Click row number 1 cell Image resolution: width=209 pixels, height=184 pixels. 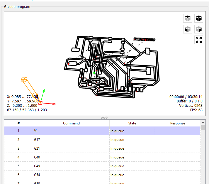pos(18,131)
